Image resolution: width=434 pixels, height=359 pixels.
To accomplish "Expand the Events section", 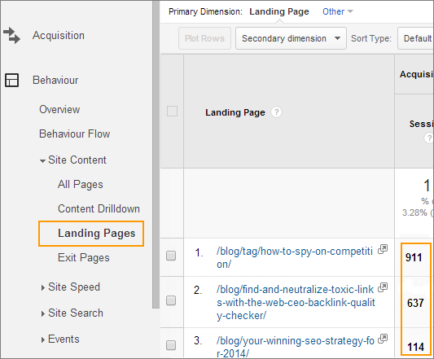I will pos(42,340).
